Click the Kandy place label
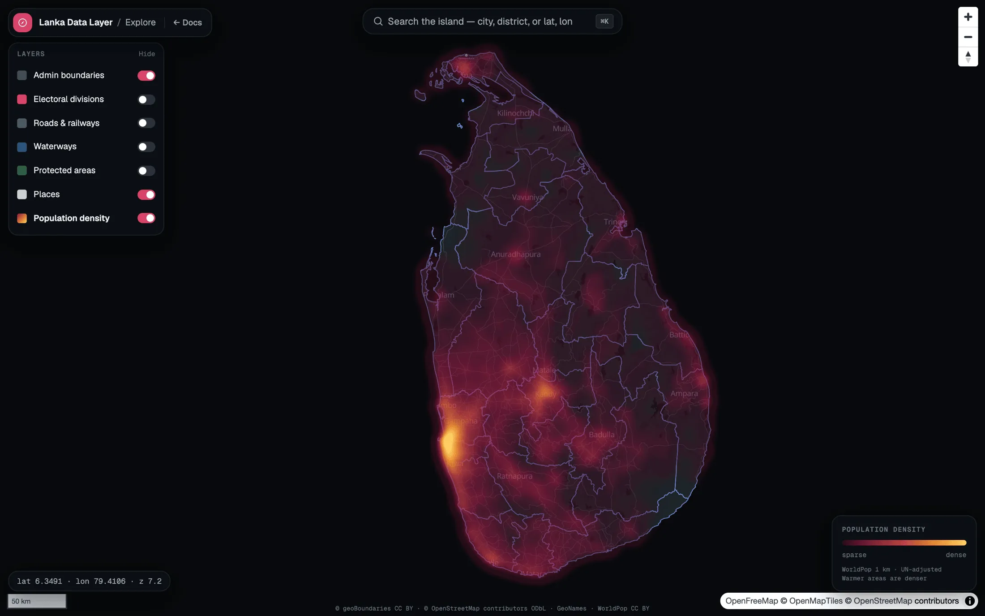Screen dimensions: 985x616 pyautogui.click(x=545, y=394)
